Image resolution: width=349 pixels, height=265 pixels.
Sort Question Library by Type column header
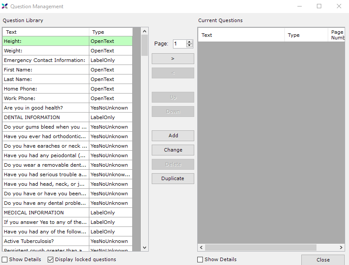110,32
